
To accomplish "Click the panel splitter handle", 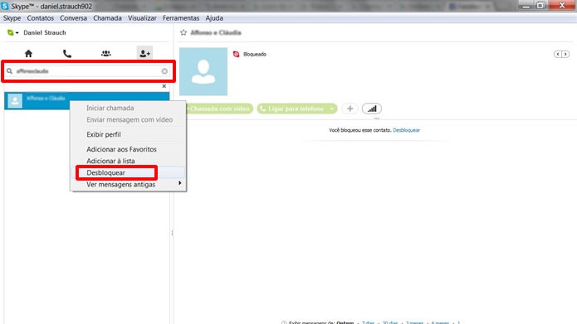I will 172,233.
